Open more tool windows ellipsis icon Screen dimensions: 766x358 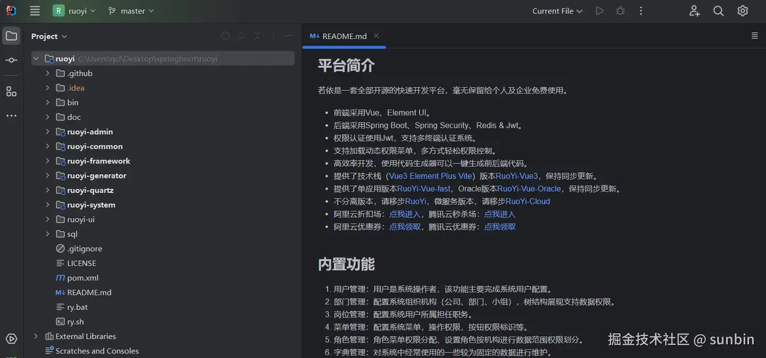tap(11, 116)
